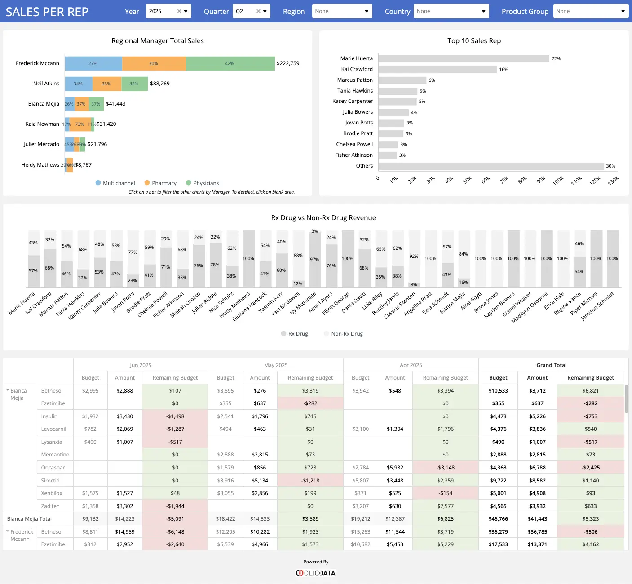Click the $36,279 grand total budget cell

coord(498,531)
